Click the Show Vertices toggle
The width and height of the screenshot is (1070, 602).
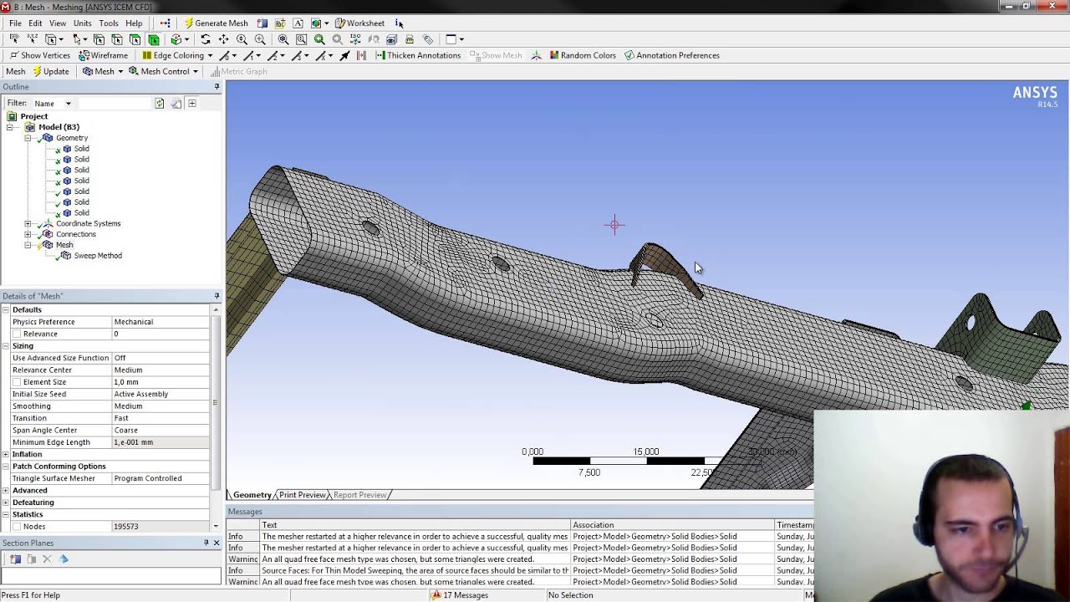point(39,55)
